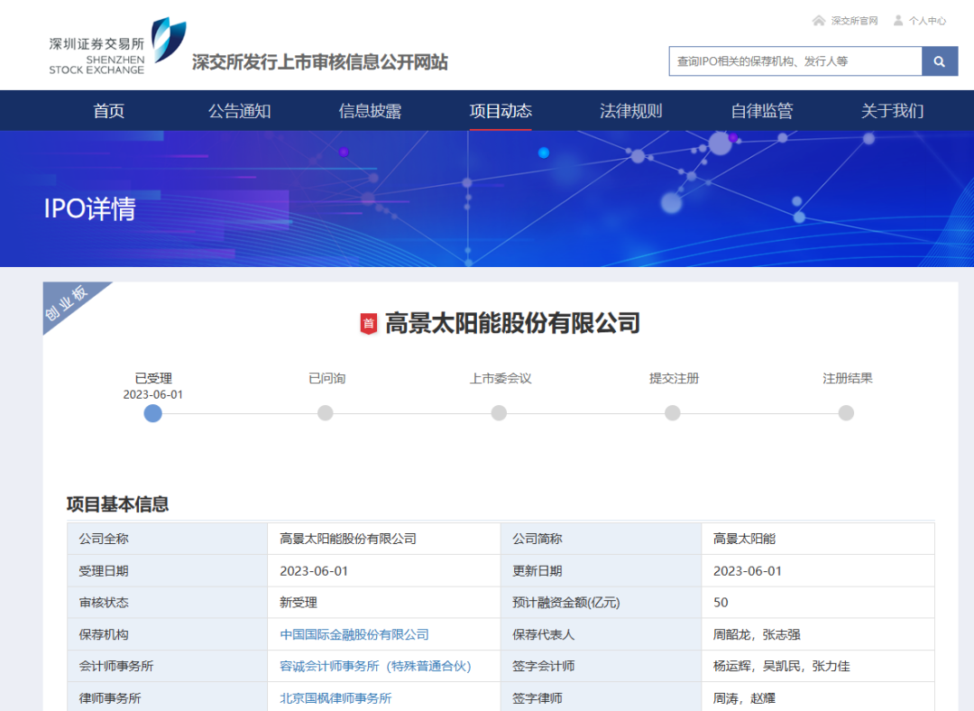Screen dimensions: 974x711
Task: Click the 更新日期 value 2023-06-01
Action: [748, 571]
